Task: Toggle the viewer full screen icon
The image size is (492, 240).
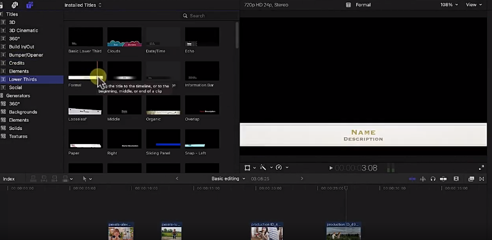Action: pyautogui.click(x=482, y=168)
